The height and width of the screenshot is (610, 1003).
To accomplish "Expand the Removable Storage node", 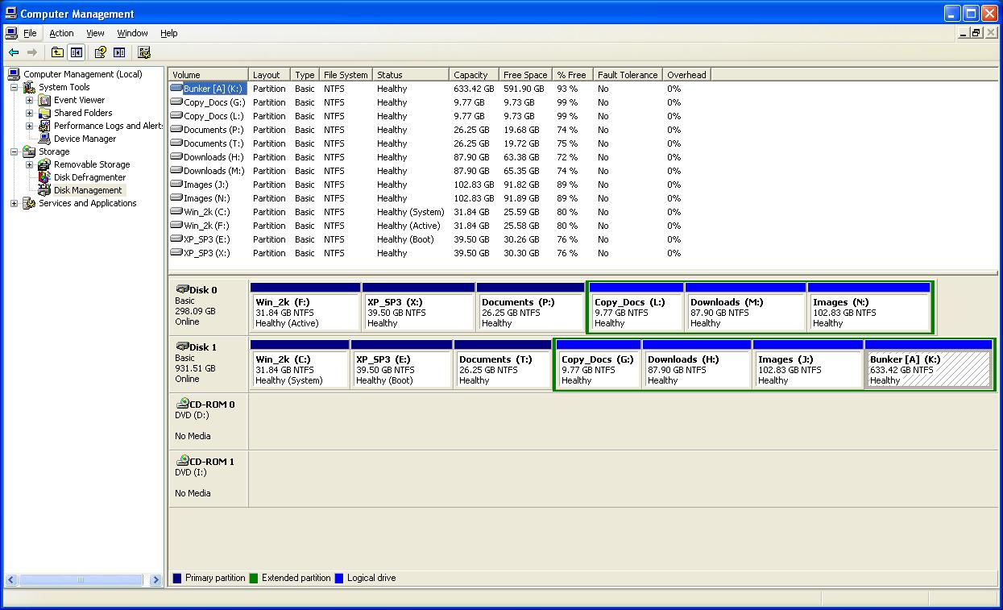I will [x=29, y=164].
